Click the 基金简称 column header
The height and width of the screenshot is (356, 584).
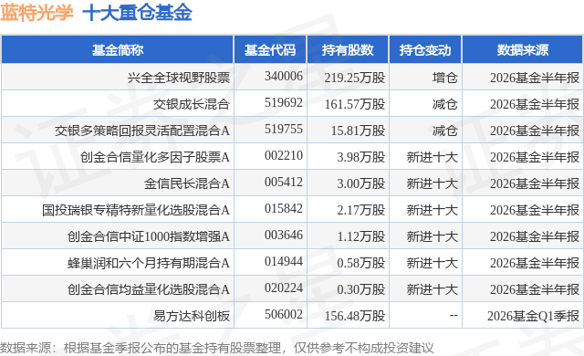118,50
